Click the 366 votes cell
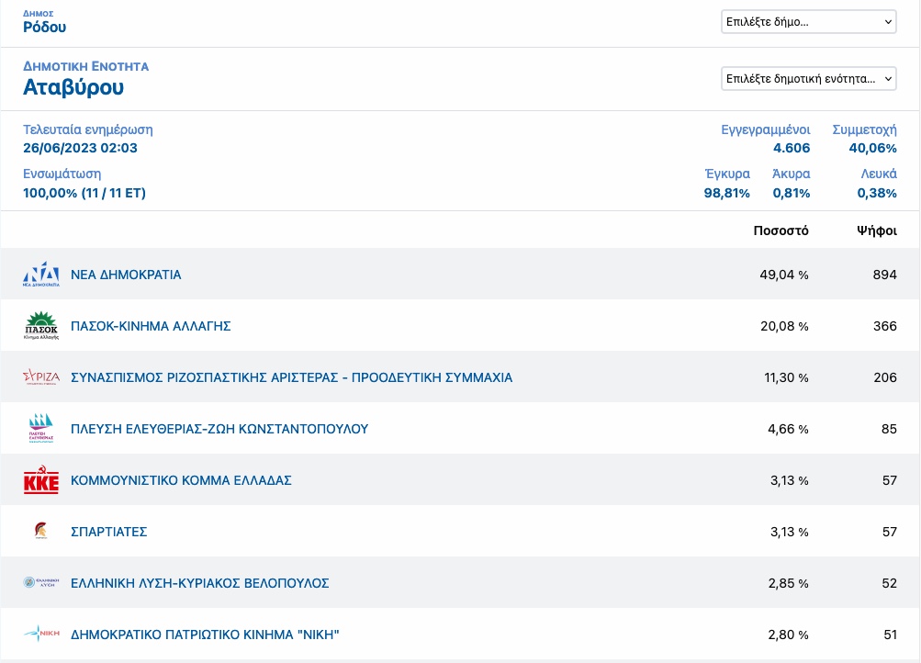 point(884,326)
